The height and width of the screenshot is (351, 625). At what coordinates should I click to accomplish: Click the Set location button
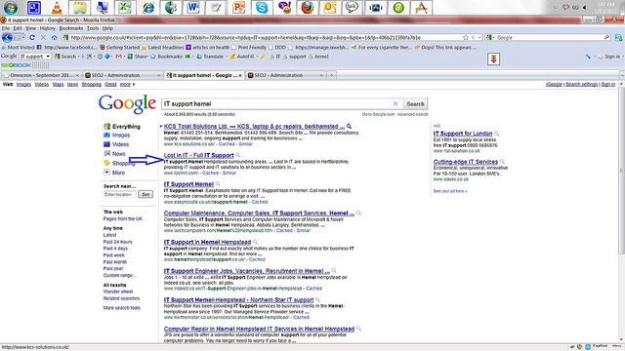pos(146,194)
